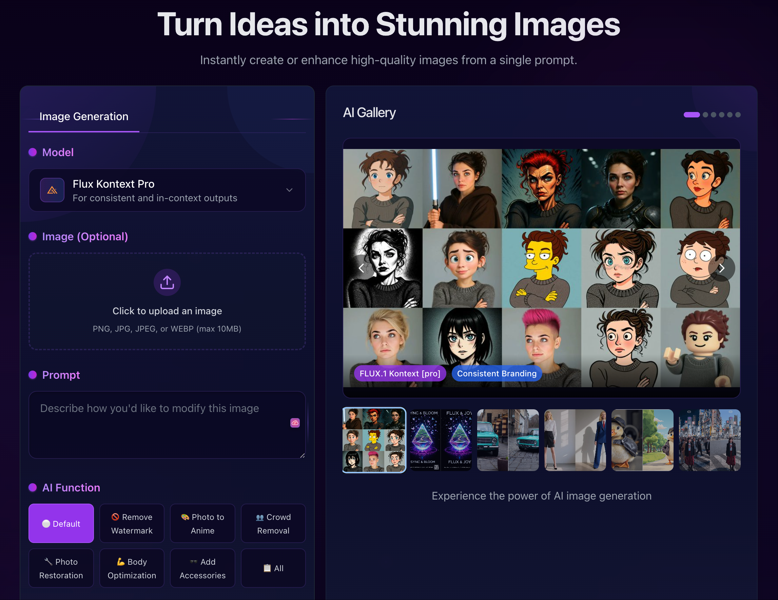778x600 pixels.
Task: Click the 'Model' section heading
Action: coord(58,153)
